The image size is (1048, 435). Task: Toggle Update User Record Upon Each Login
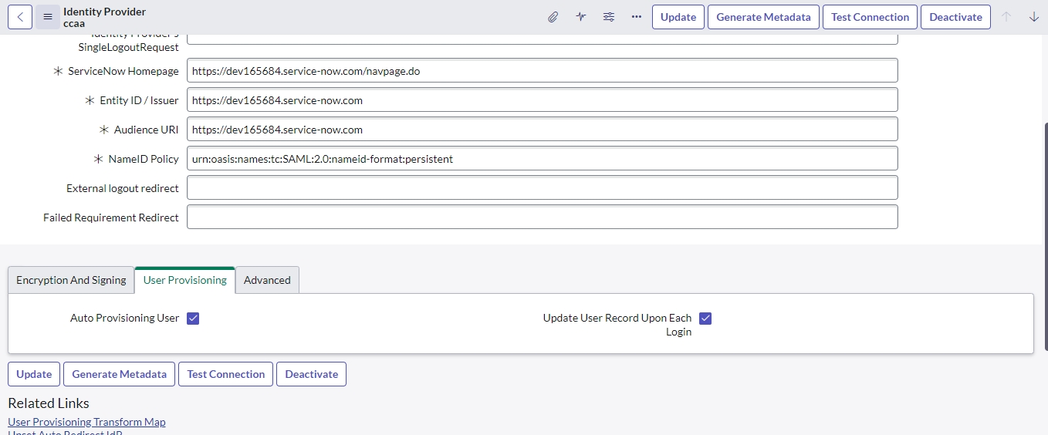point(705,319)
